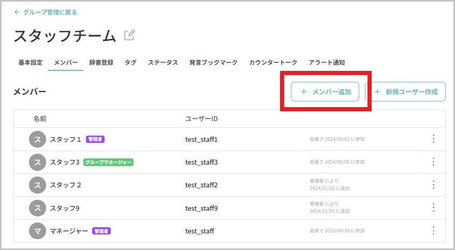The height and width of the screenshot is (250, 455).
Task: Open the three-dot menu for スタッフ２
Action: [x=434, y=185]
